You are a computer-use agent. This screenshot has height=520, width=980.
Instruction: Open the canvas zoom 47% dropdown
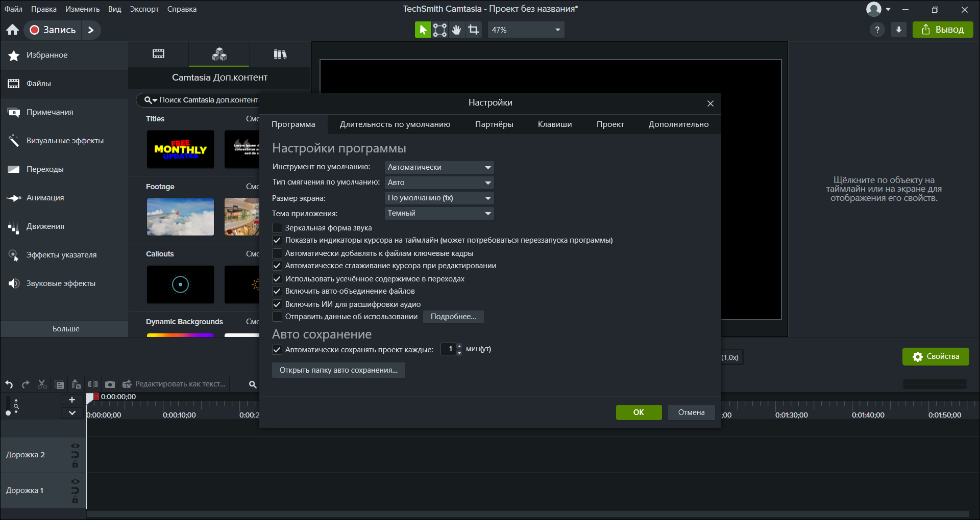coord(526,30)
